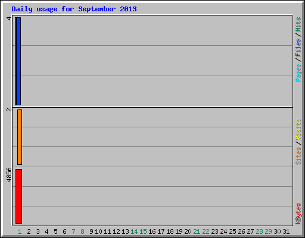
Task: Click day 22 on the x-axis
Action: tap(206, 231)
